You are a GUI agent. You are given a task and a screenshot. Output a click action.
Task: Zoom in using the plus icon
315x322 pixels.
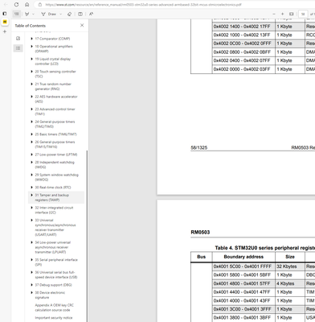pos(282,14)
